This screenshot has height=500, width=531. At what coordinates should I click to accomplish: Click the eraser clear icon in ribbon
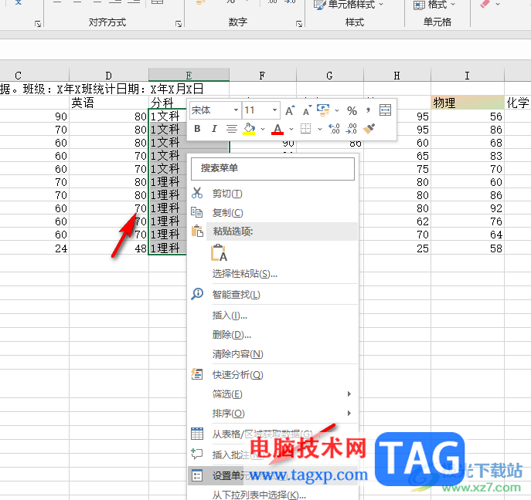click(x=485, y=4)
